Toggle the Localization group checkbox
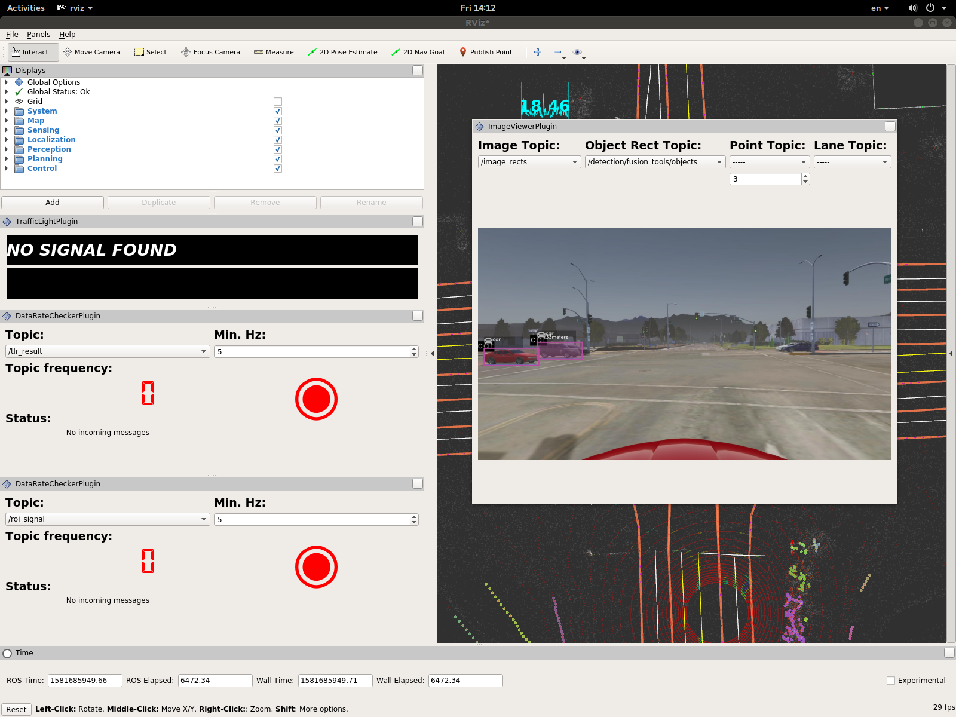This screenshot has width=956, height=717. (278, 140)
